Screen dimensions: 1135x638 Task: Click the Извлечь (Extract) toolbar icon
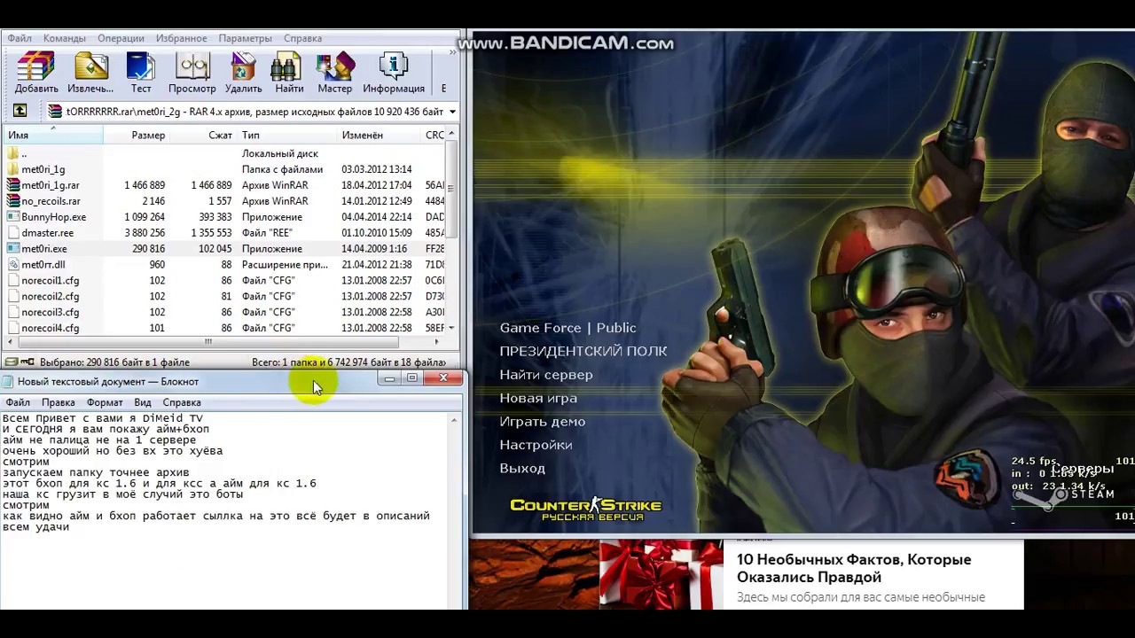[x=90, y=73]
